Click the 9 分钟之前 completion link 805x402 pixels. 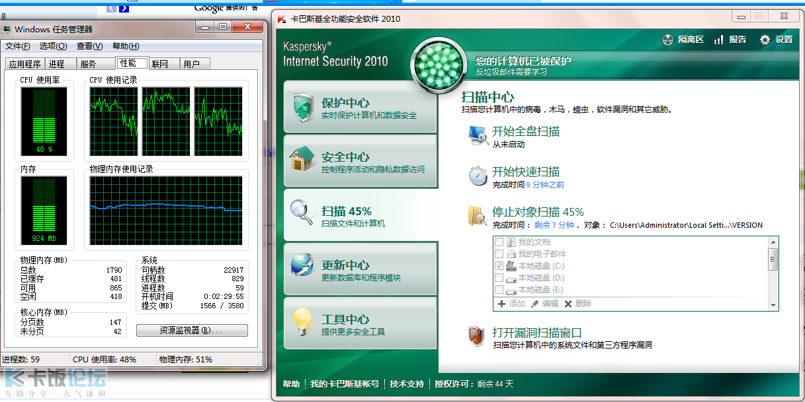click(545, 185)
